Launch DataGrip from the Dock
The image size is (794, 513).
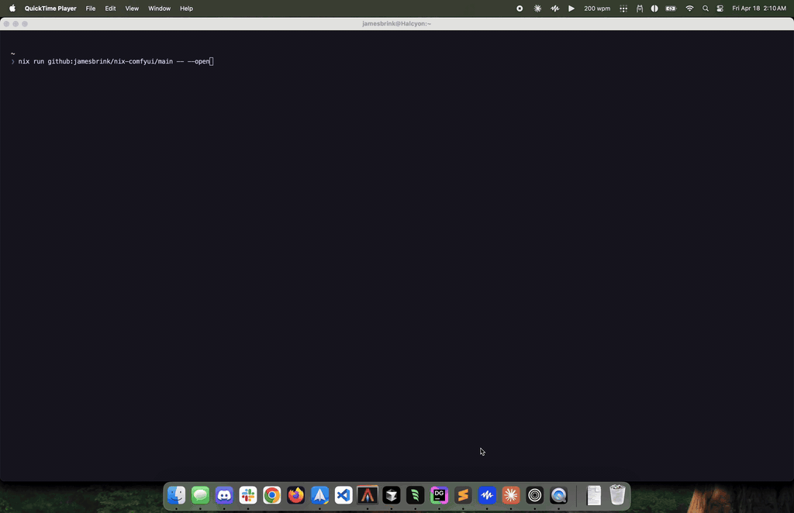439,495
